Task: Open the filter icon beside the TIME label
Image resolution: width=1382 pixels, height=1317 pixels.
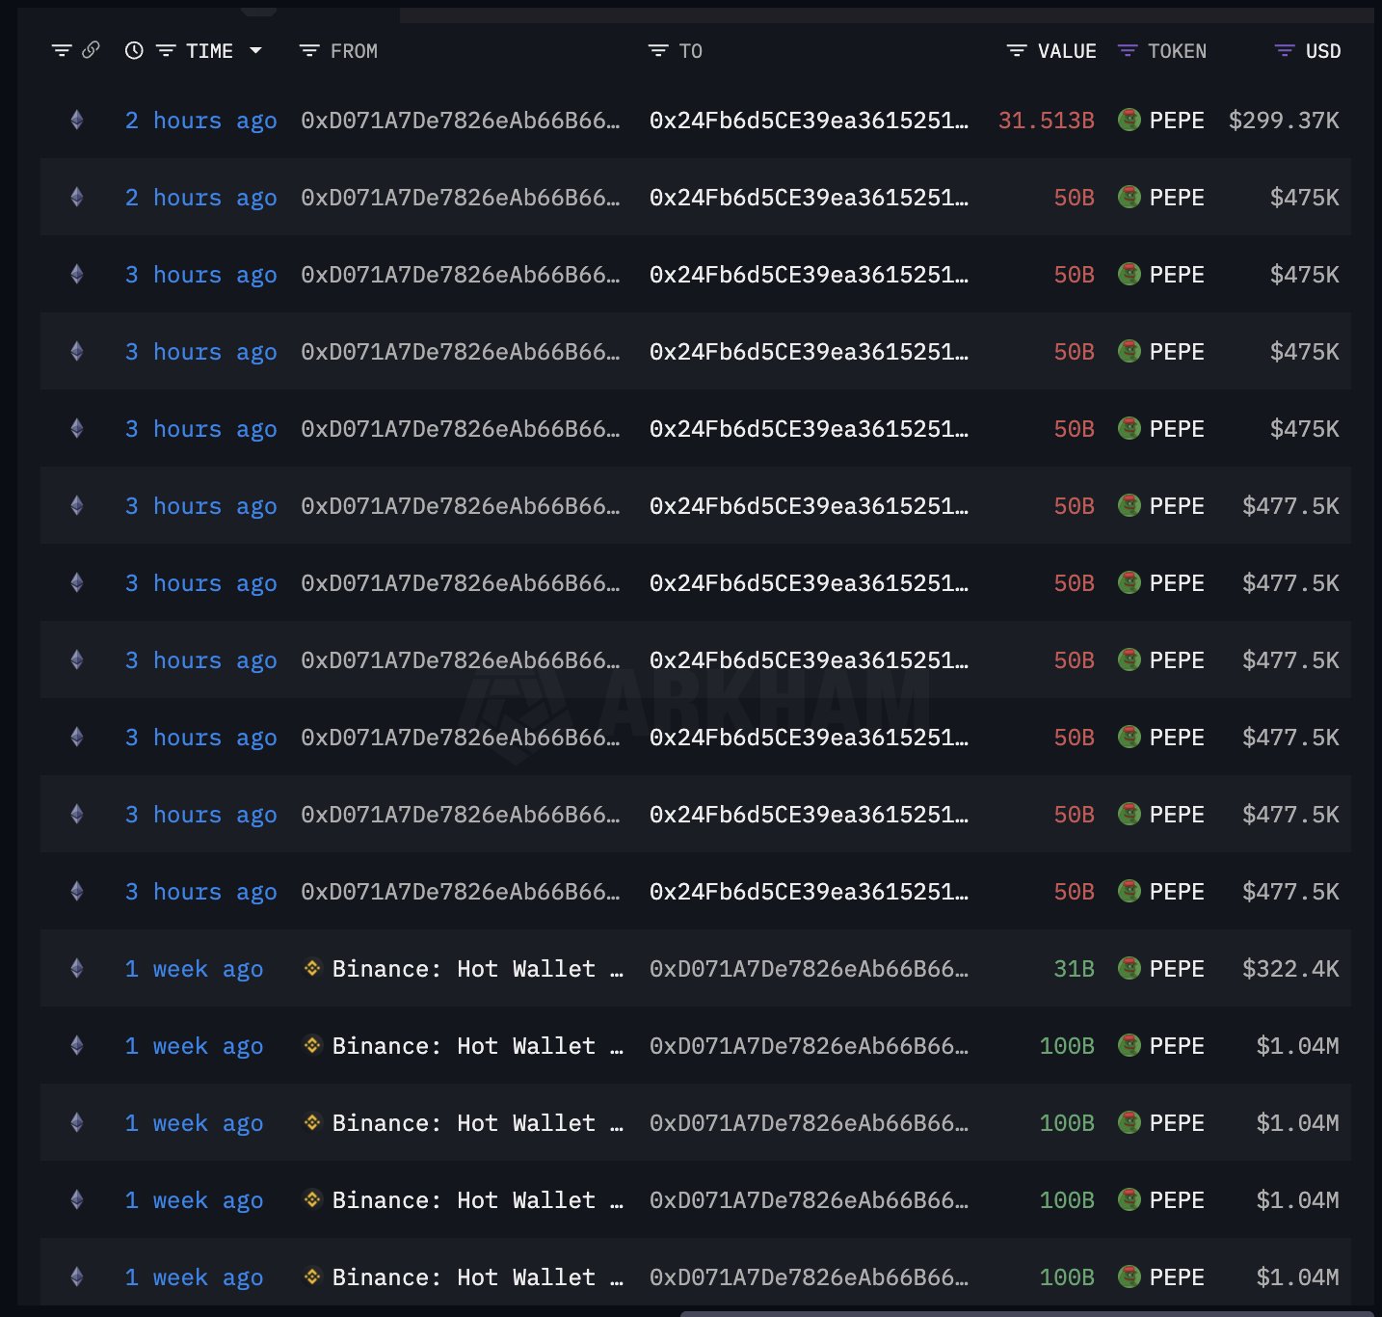Action: (x=166, y=51)
